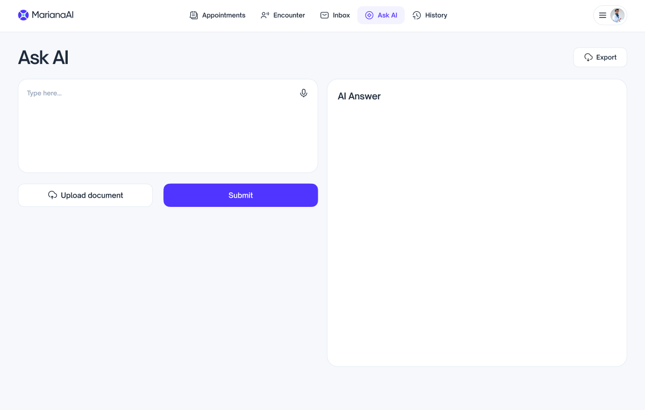Click the History clock icon
Viewport: 645px width, 410px height.
tap(417, 16)
